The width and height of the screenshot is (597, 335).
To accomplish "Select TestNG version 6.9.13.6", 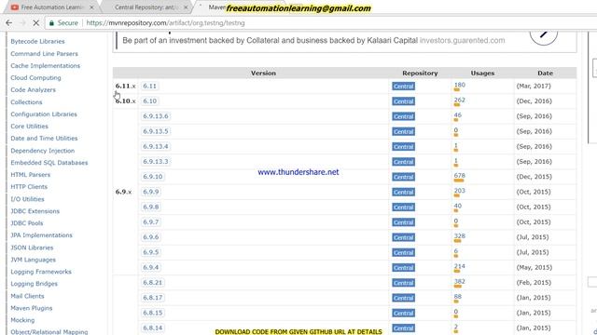I will pos(156,116).
